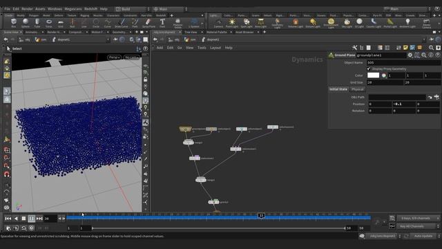Select the Spray Paint shelf tool
The height and width of the screenshot is (249, 442).
pyautogui.click(x=148, y=23)
